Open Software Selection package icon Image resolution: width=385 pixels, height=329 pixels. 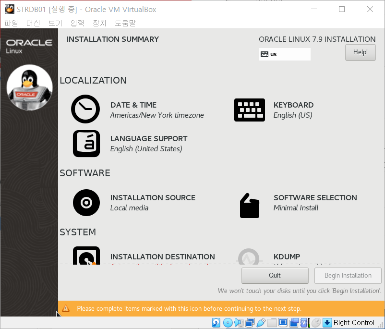250,206
